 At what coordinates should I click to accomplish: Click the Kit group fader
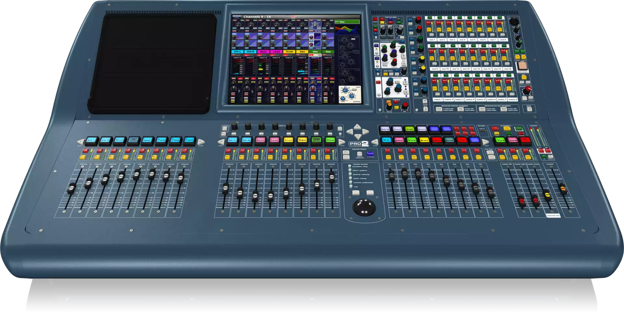[391, 175]
